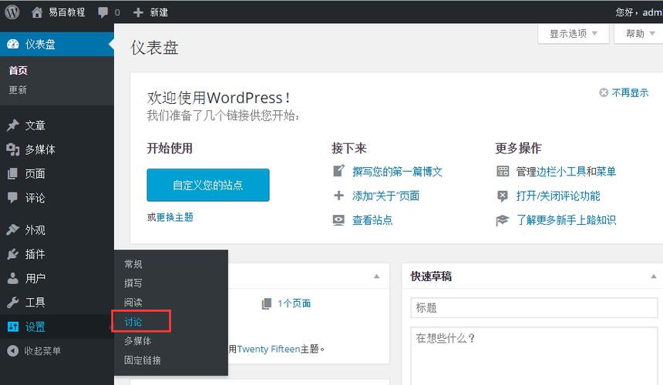Click the Twenty Fifteen theme link
The width and height of the screenshot is (663, 385).
click(268, 349)
